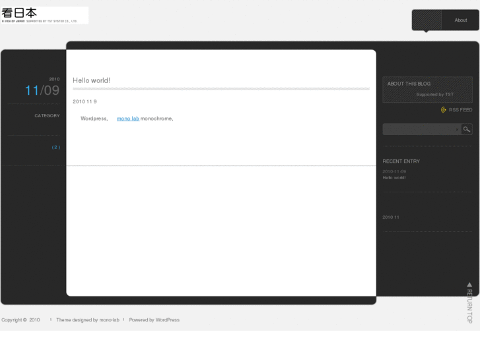Select the 2010-11-09 recent entry date
480x359 pixels.
pyautogui.click(x=394, y=172)
